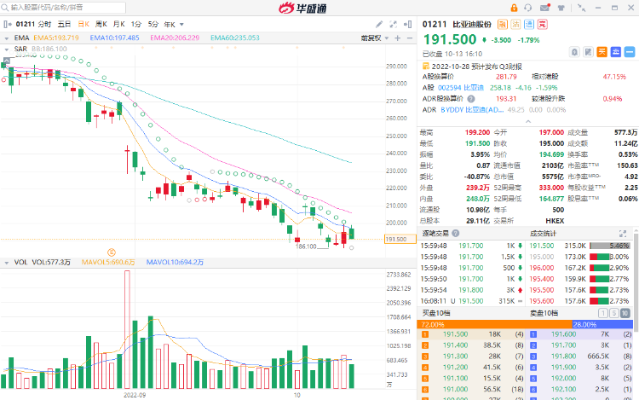Image resolution: width=639 pixels, height=400 pixels.
Task: Switch to 日K chart tab
Action: [x=83, y=25]
